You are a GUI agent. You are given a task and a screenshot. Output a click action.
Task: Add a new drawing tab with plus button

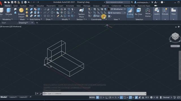[x=37, y=23]
